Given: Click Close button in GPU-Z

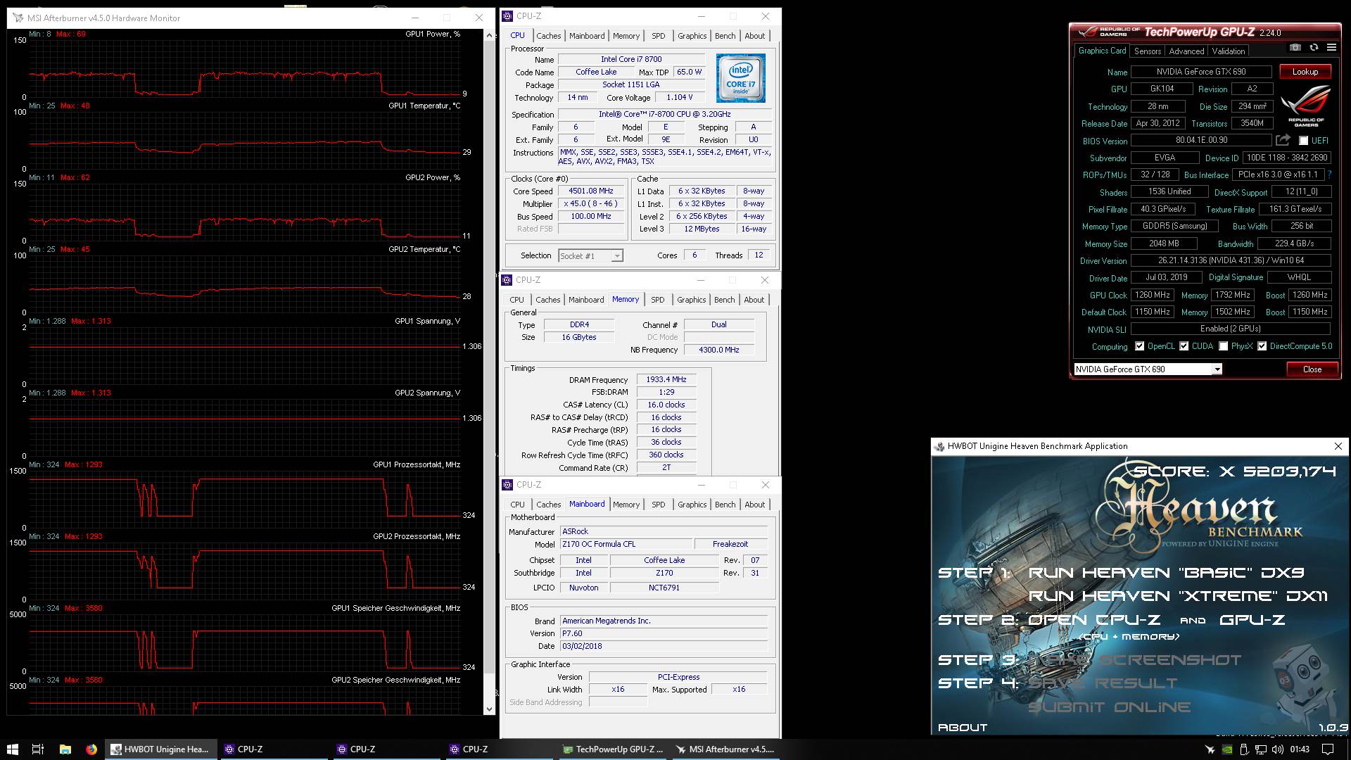Looking at the screenshot, I should (1312, 369).
